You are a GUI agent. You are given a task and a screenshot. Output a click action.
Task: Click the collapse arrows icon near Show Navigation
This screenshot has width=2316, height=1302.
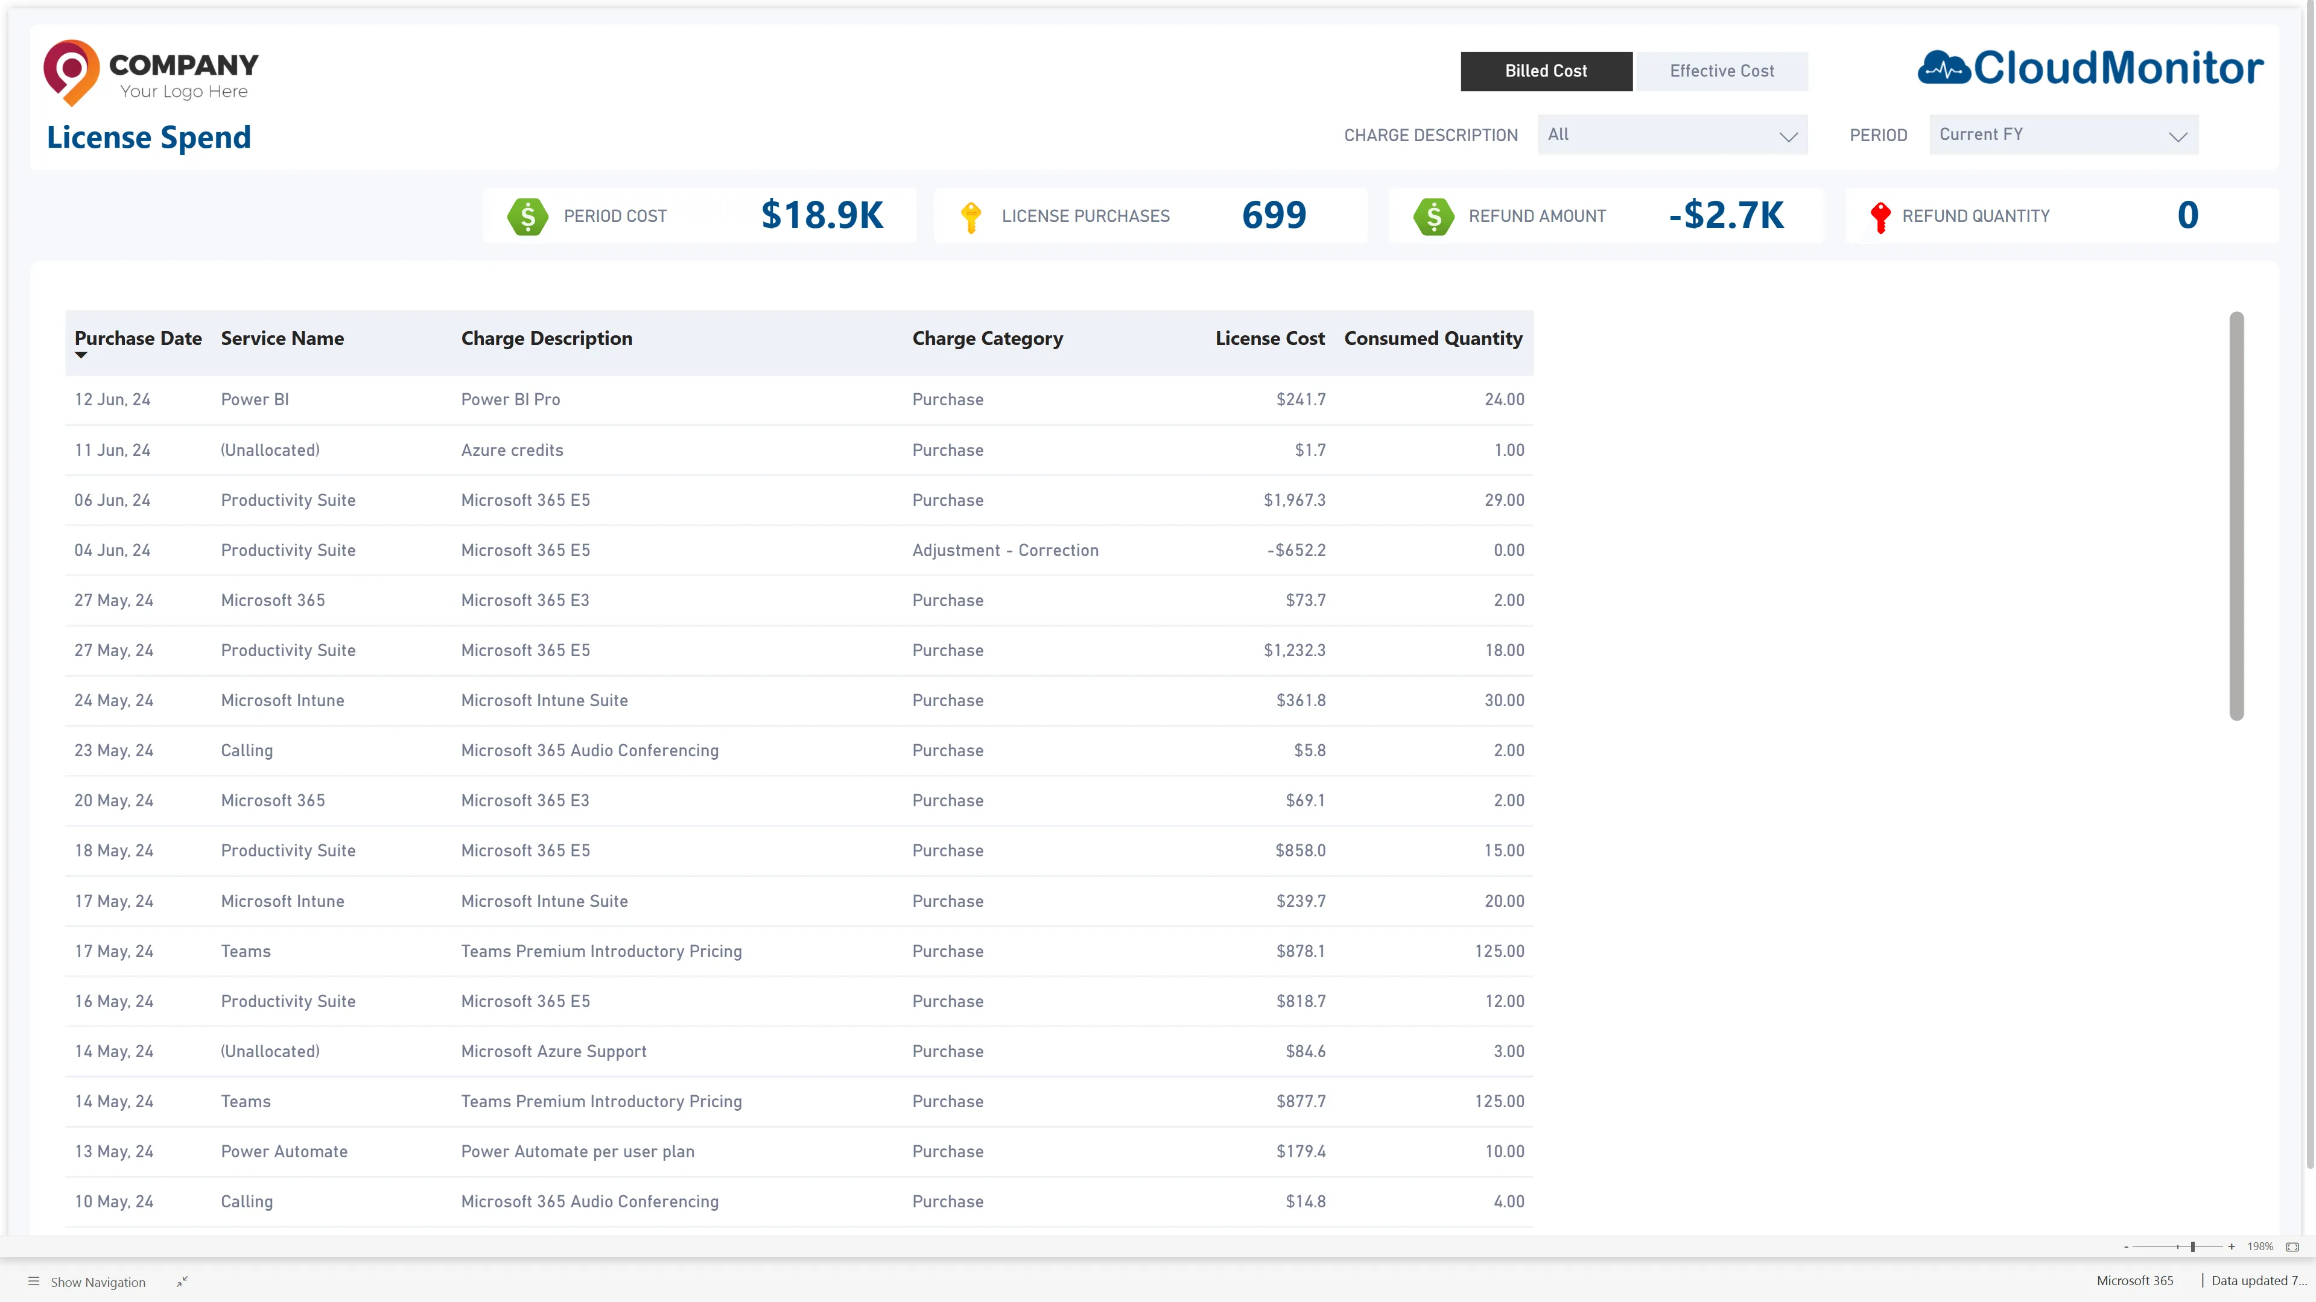pyautogui.click(x=183, y=1281)
